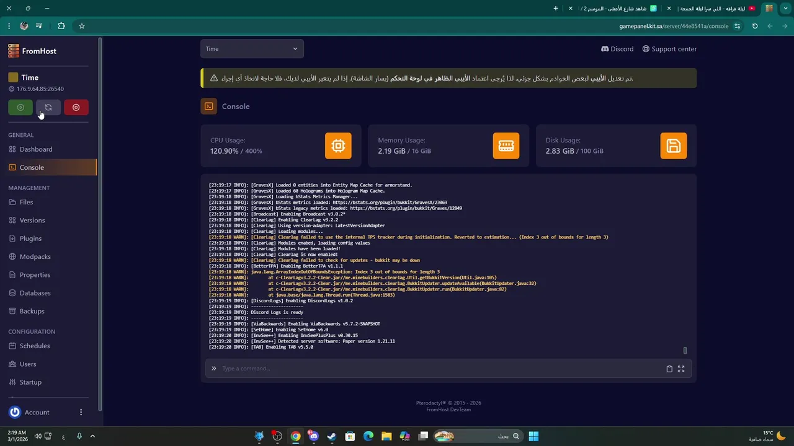The width and height of the screenshot is (794, 446).
Task: Open the browser three-dot menu
Action: 9,26
